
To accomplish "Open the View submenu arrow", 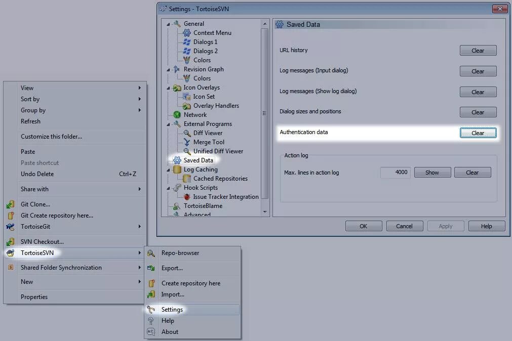I will (139, 88).
